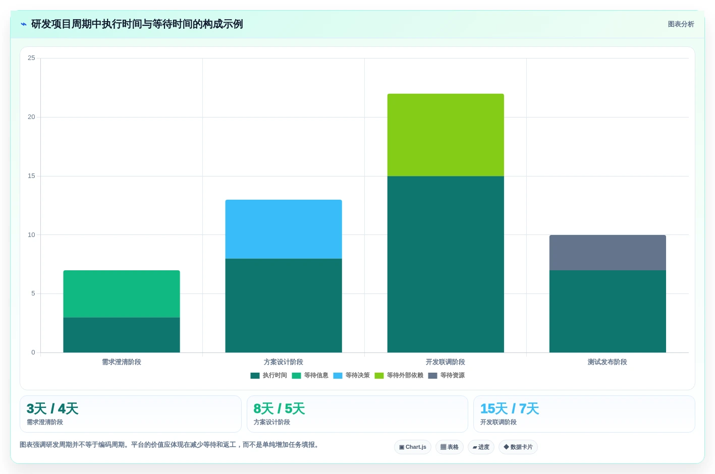Toggle the 等待外部依赖 legend entry

click(399, 375)
